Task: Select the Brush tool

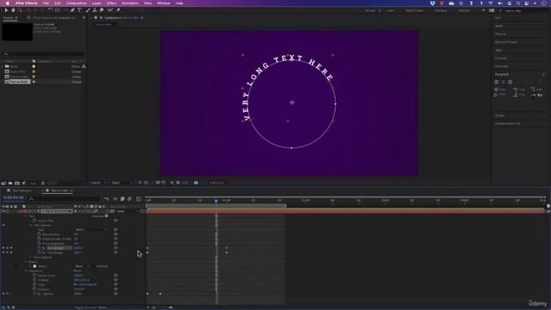Action: coord(88,10)
